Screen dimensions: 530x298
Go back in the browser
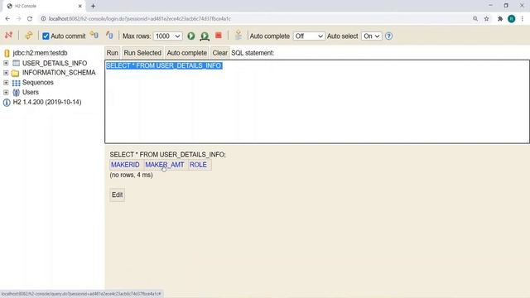(x=7, y=19)
